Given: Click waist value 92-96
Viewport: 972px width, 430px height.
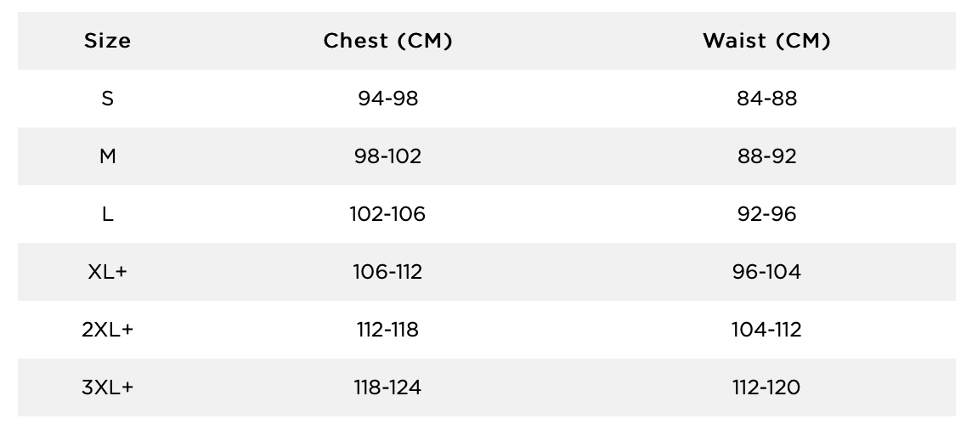Looking at the screenshot, I should [x=767, y=214].
